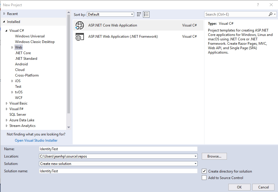The image size is (278, 192).
Task: Select the Android category
Action: 21,64
